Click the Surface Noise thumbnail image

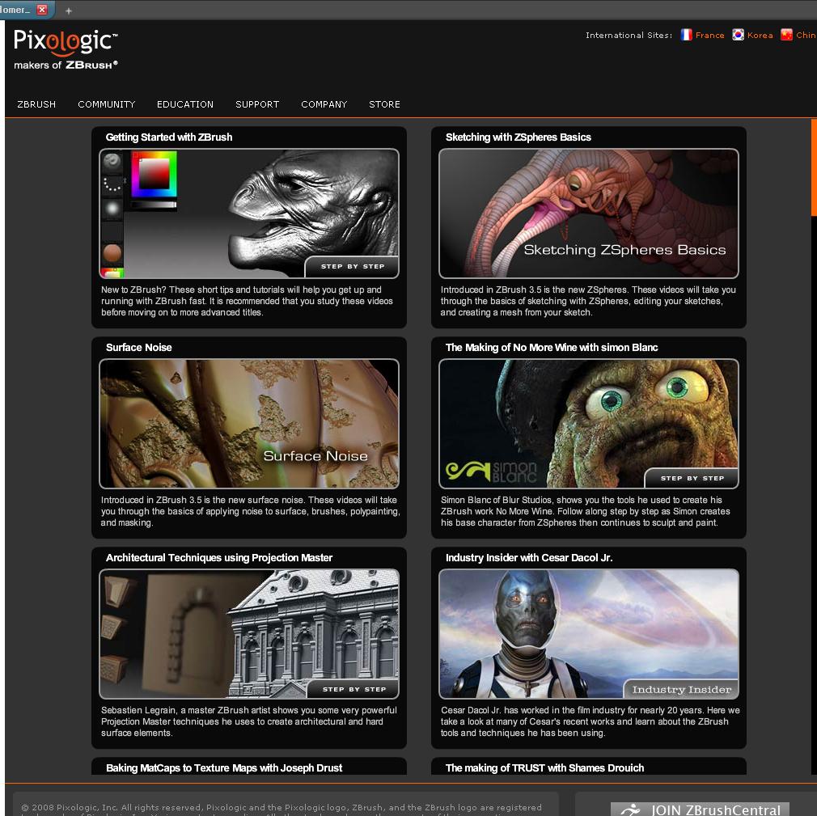click(249, 424)
